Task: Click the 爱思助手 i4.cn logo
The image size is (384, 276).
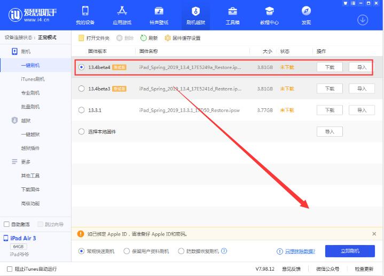Action: click(x=33, y=15)
